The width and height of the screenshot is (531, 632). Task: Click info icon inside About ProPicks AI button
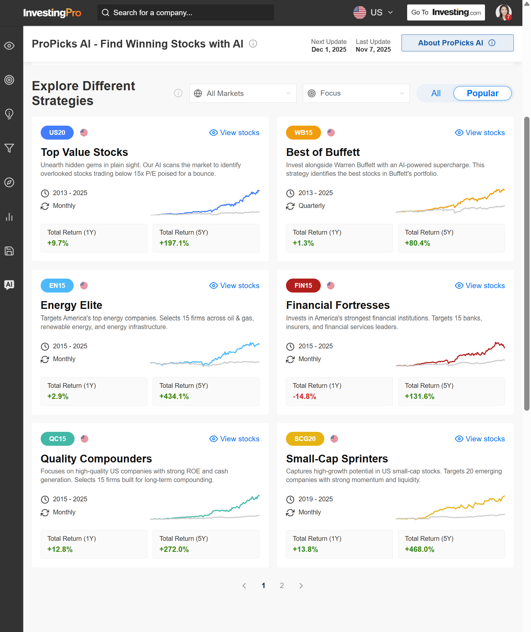(492, 43)
